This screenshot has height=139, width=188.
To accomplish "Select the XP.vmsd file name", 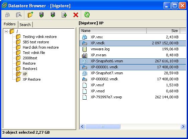I will coord(98,91).
